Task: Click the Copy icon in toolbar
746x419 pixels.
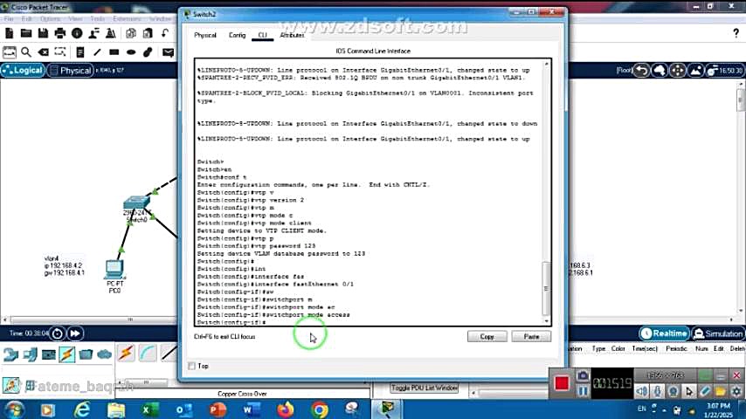Action: (x=131, y=33)
